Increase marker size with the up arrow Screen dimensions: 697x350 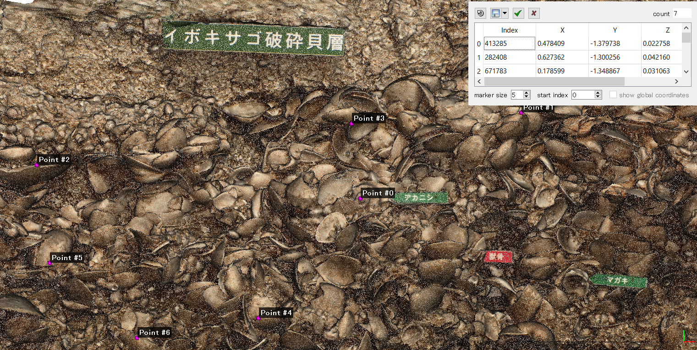click(x=527, y=93)
